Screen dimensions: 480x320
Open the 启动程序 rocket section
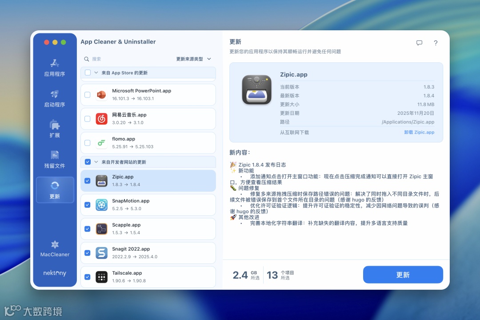pyautogui.click(x=55, y=98)
